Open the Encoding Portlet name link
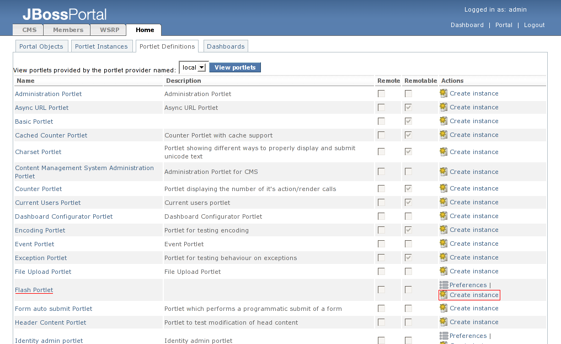Viewport: 561px width, 344px height. pos(40,230)
